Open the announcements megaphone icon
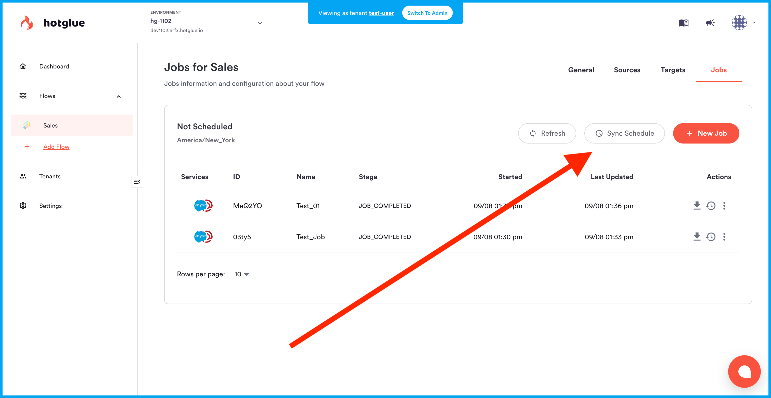The image size is (771, 398). [x=710, y=23]
